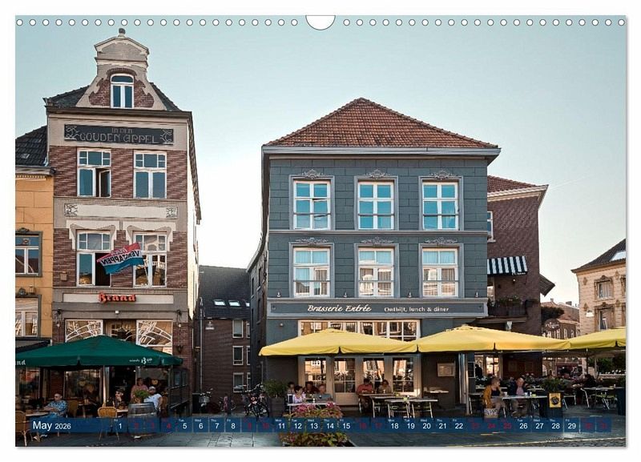Click Tuesday May 26 date cell
The height and width of the screenshot is (462, 641).
524,426
